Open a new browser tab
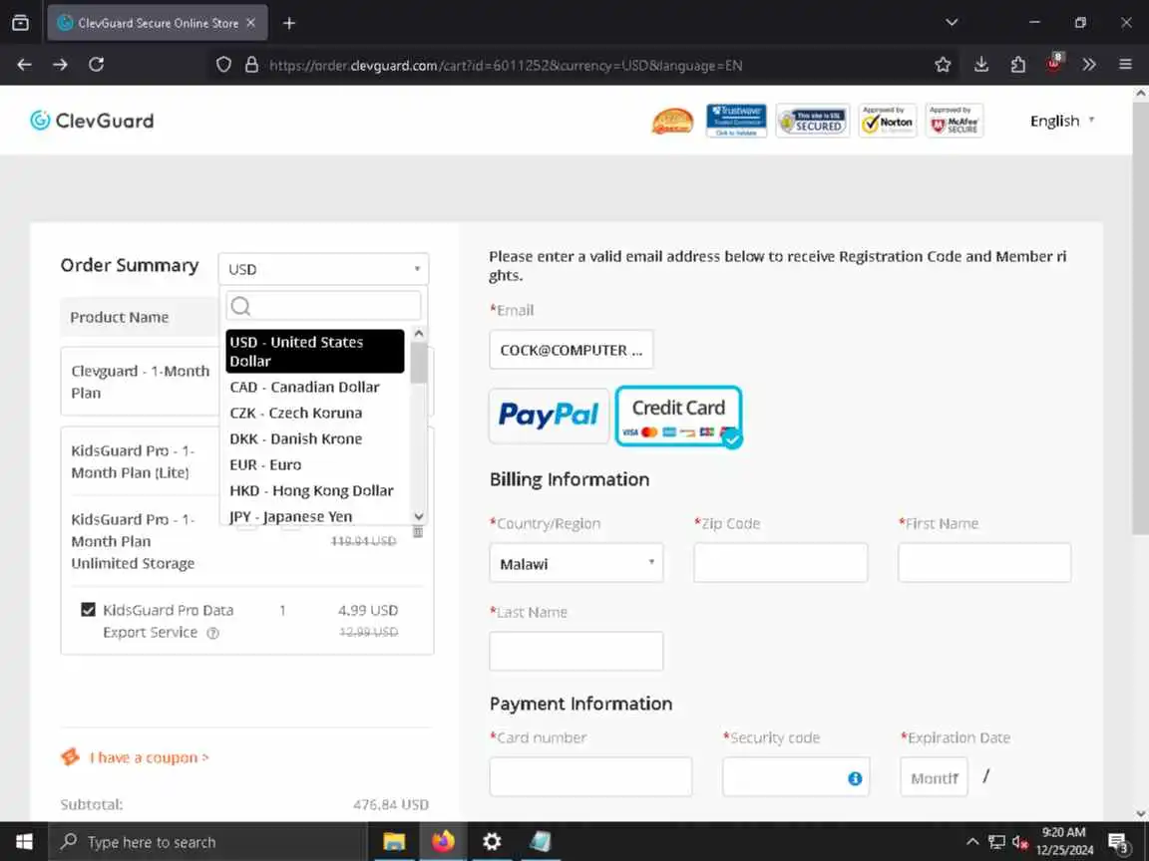This screenshot has height=861, width=1149. click(288, 23)
